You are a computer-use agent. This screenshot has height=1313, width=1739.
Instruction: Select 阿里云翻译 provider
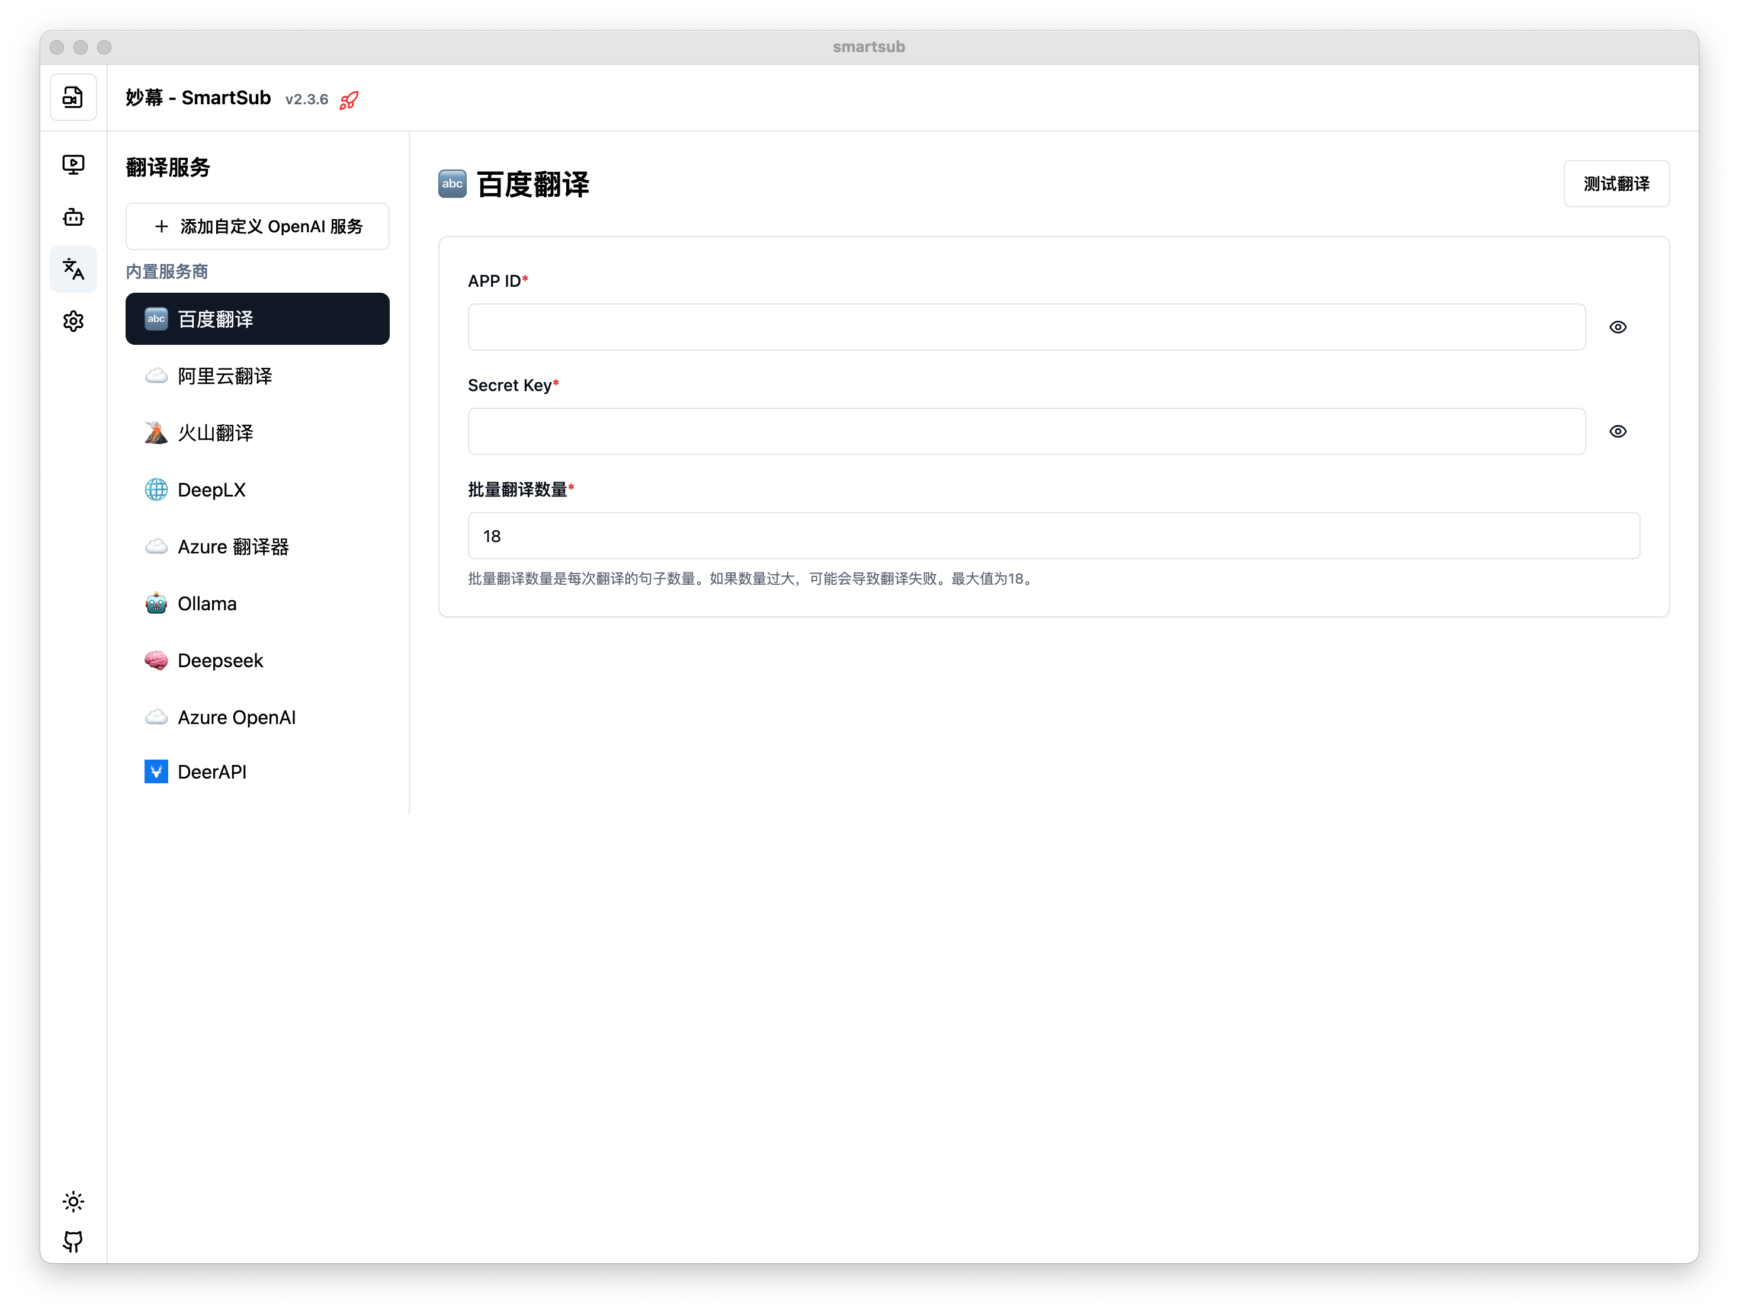pos(257,376)
